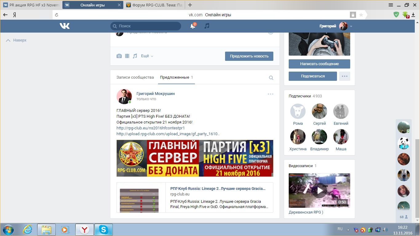Open Григорий Мокрушин author link
This screenshot has width=420, height=236.
(x=156, y=93)
